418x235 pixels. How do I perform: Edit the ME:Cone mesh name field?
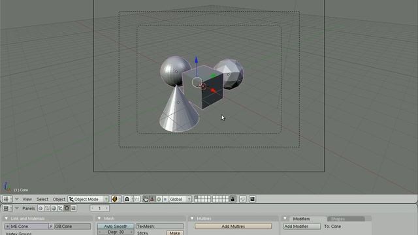29,227
